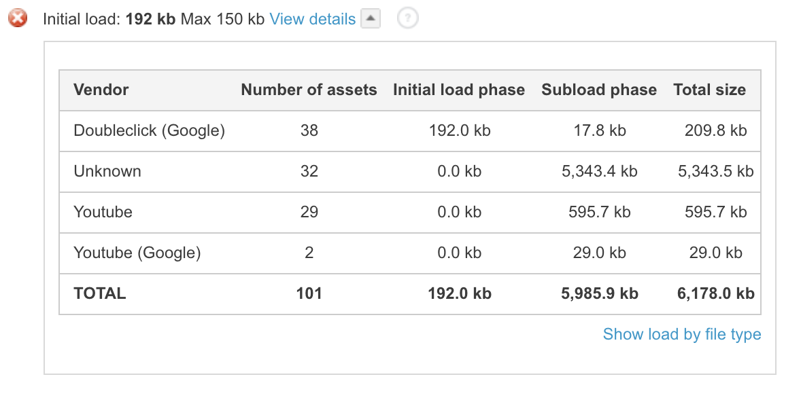Screen dimensions: 801x398
Task: Click the 101 total assets count
Action: 309,293
